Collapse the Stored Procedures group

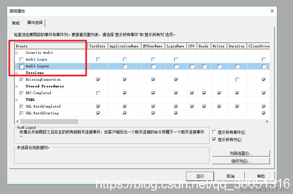pos(17,86)
